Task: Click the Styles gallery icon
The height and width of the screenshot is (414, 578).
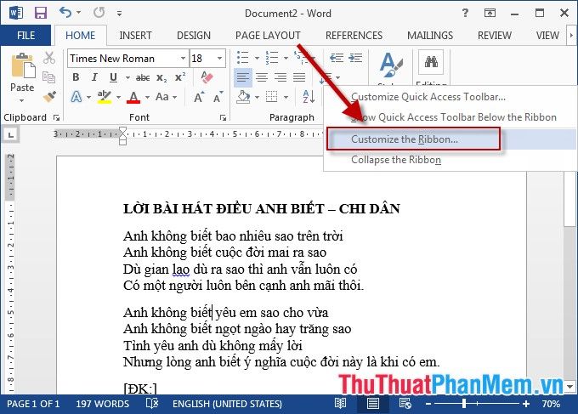Action: pos(390,65)
